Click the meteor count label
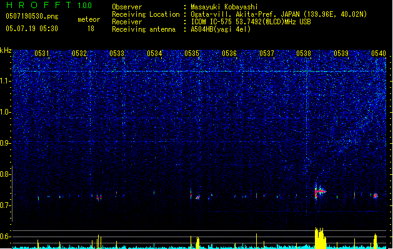The height and width of the screenshot is (249, 393). (89, 19)
